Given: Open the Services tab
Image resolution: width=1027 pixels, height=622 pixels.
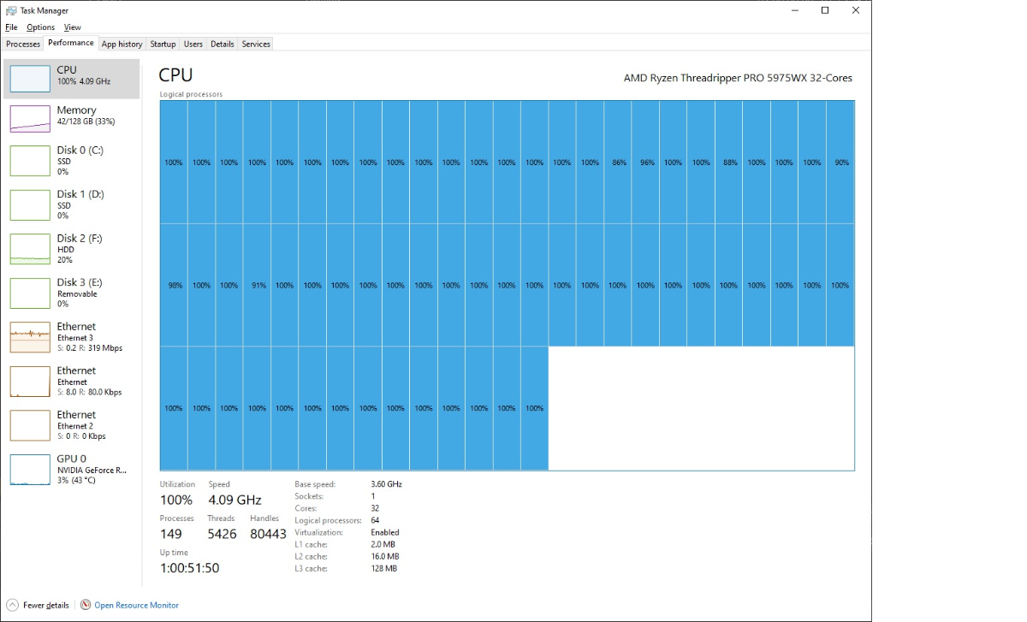Looking at the screenshot, I should pyautogui.click(x=256, y=44).
